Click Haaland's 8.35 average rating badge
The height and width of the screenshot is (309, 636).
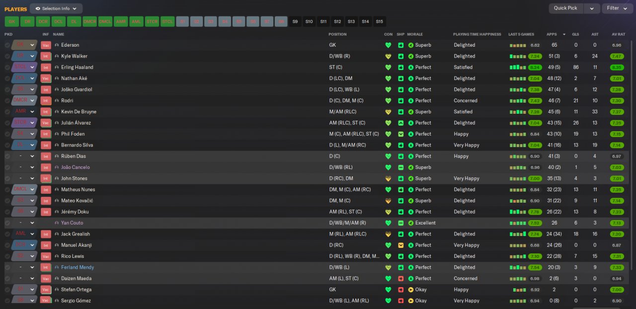[617, 67]
